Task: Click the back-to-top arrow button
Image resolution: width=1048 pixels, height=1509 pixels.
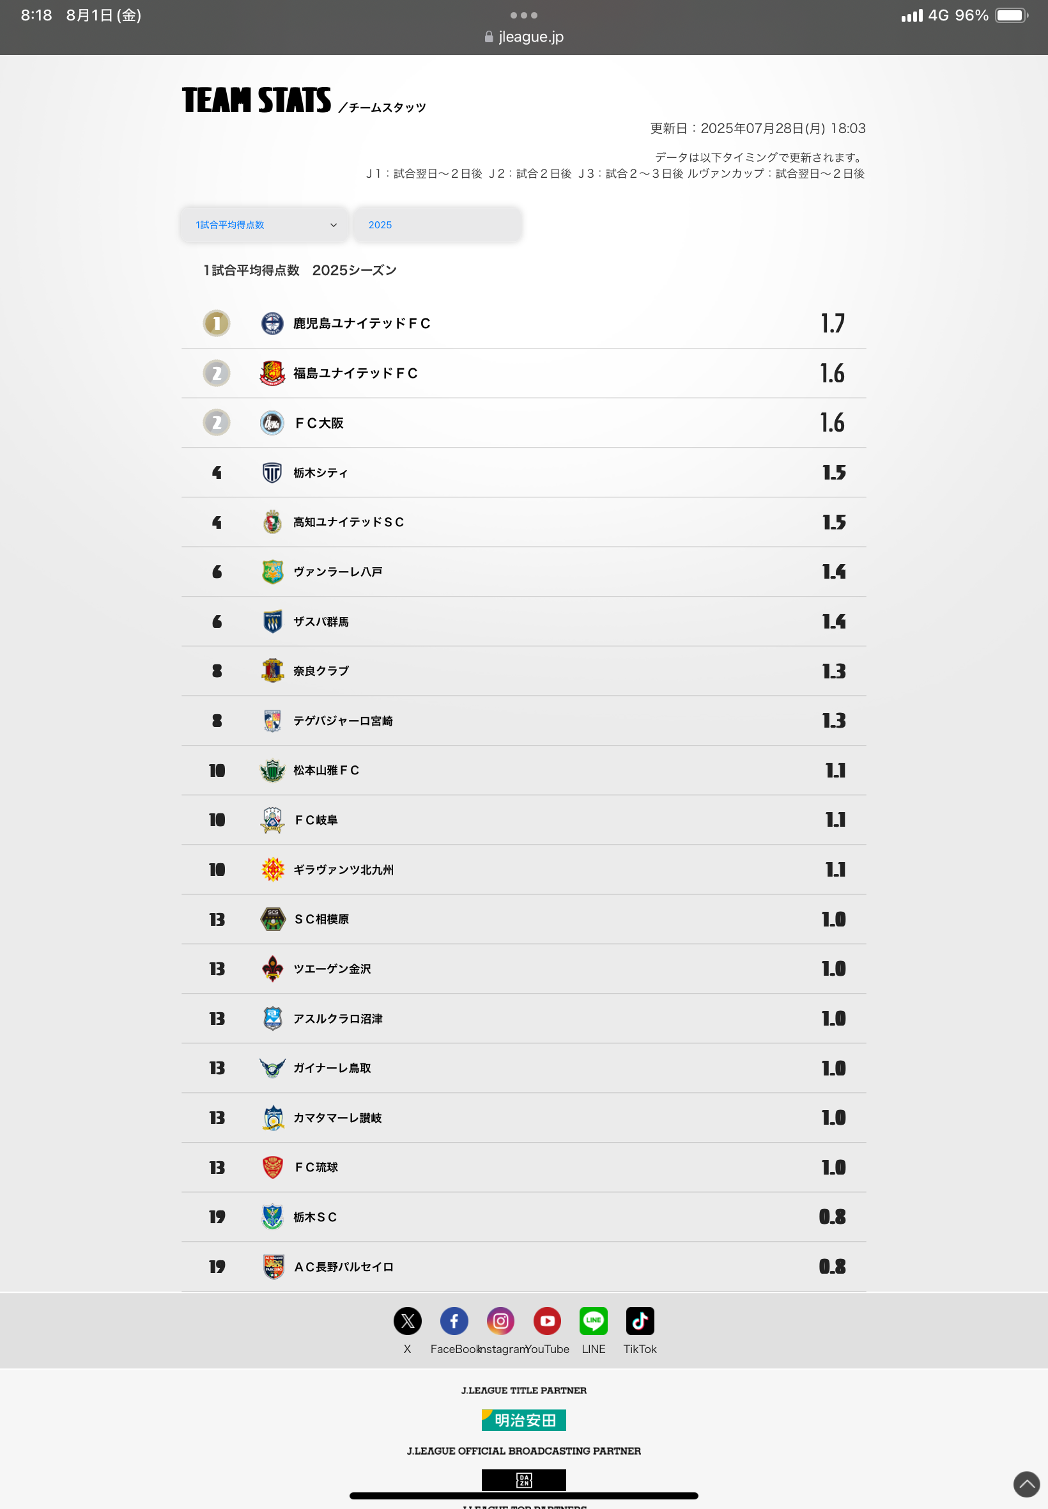Action: pos(1026,1484)
